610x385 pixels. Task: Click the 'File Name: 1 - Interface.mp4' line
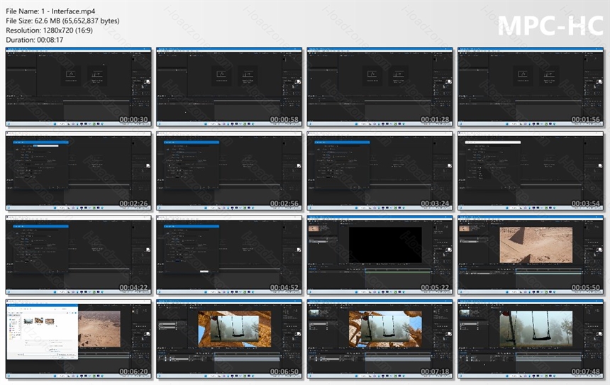50,11
